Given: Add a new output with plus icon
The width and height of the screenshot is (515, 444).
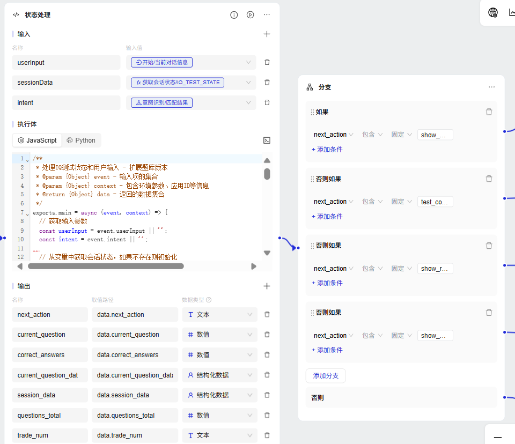Looking at the screenshot, I should click(267, 286).
